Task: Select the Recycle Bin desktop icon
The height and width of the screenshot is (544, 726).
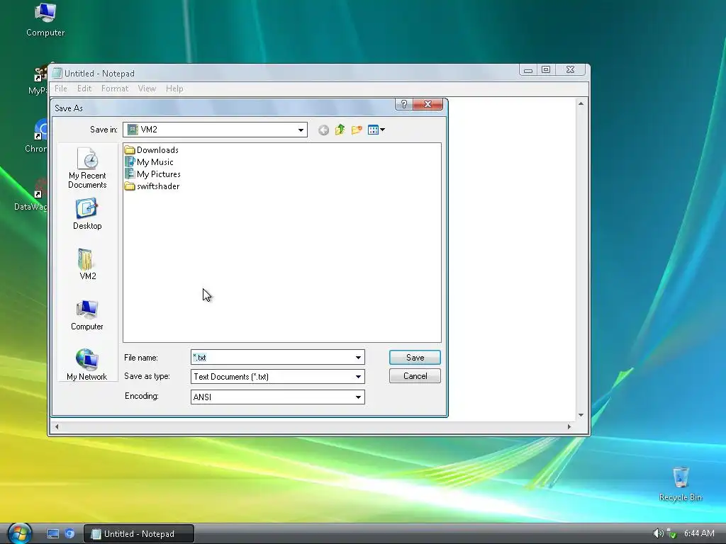Action: pyautogui.click(x=681, y=484)
